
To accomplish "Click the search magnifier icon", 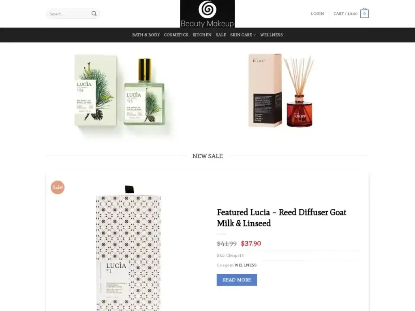I will 94,14.
